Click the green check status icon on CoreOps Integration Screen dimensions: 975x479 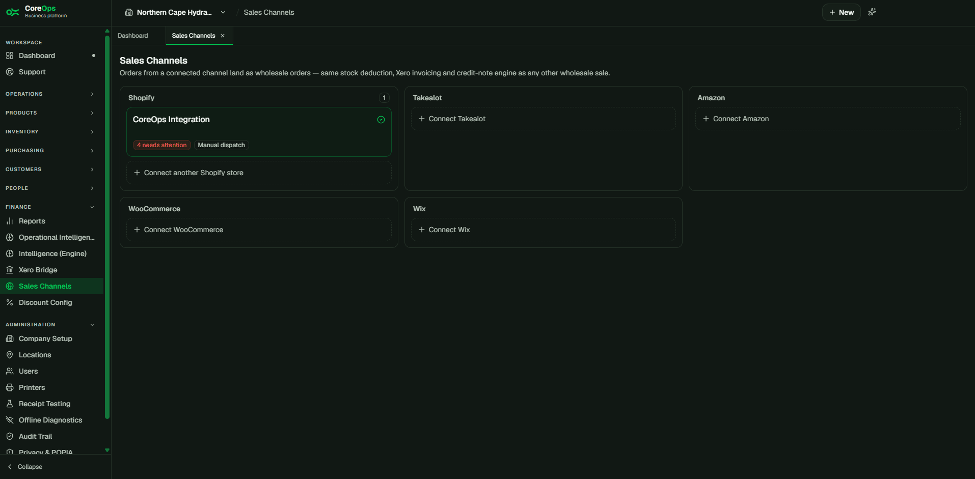point(381,120)
